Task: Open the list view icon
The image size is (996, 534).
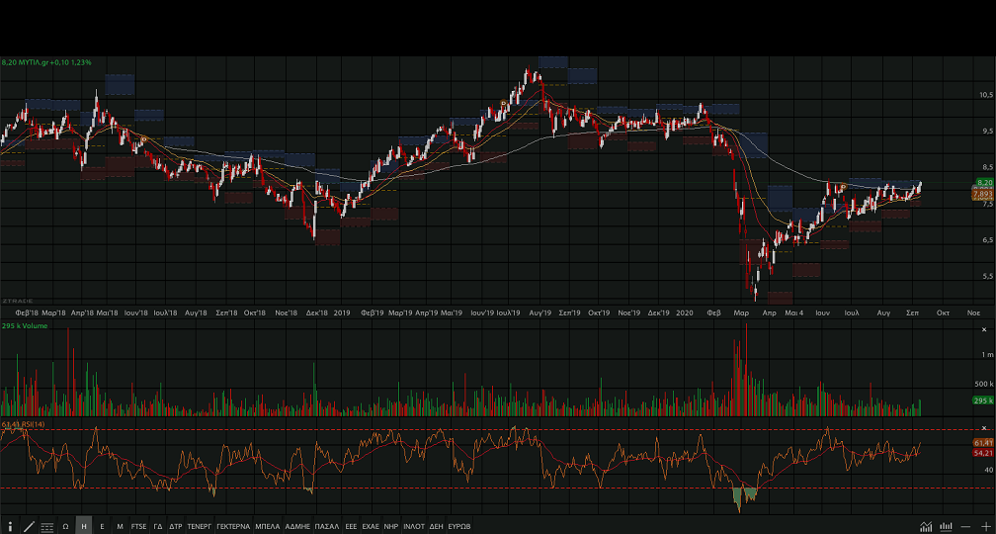Action: (x=47, y=526)
